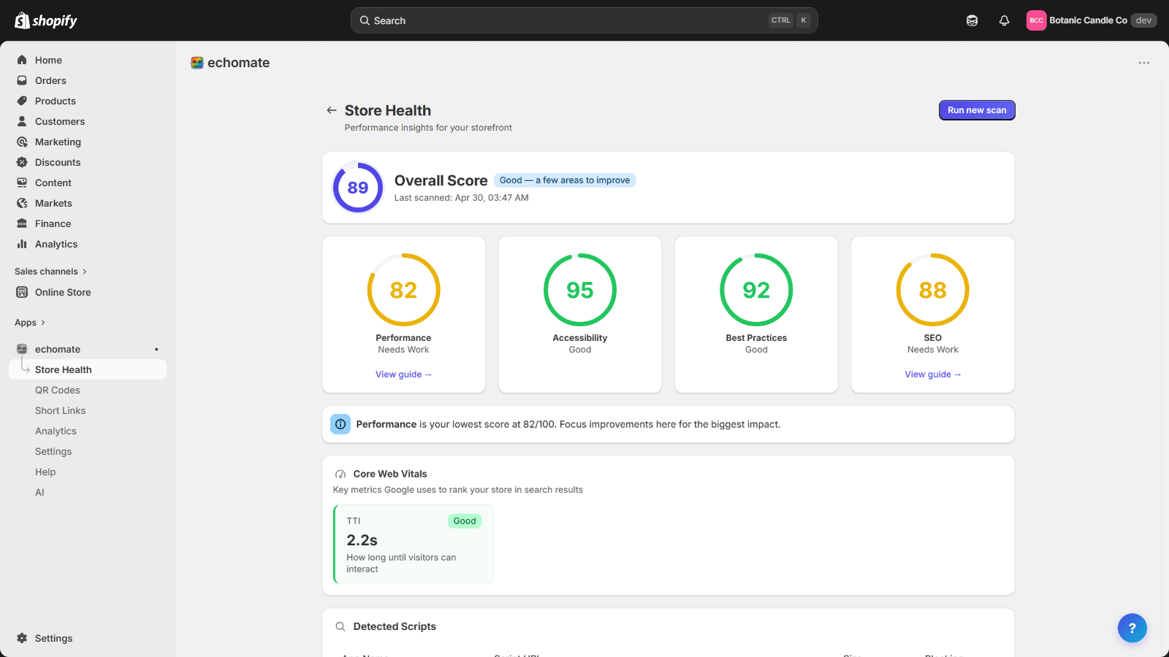Screen dimensions: 1169x657
Task: Go back using the Store Health arrow
Action: (332, 110)
